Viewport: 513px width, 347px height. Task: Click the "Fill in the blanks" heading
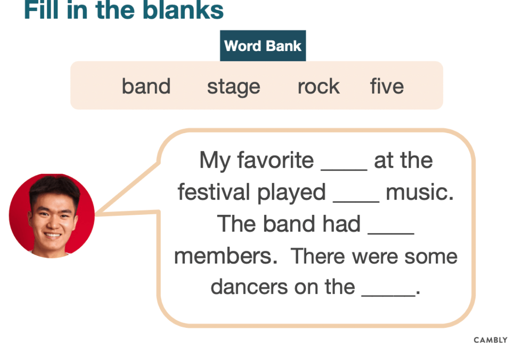124,10
